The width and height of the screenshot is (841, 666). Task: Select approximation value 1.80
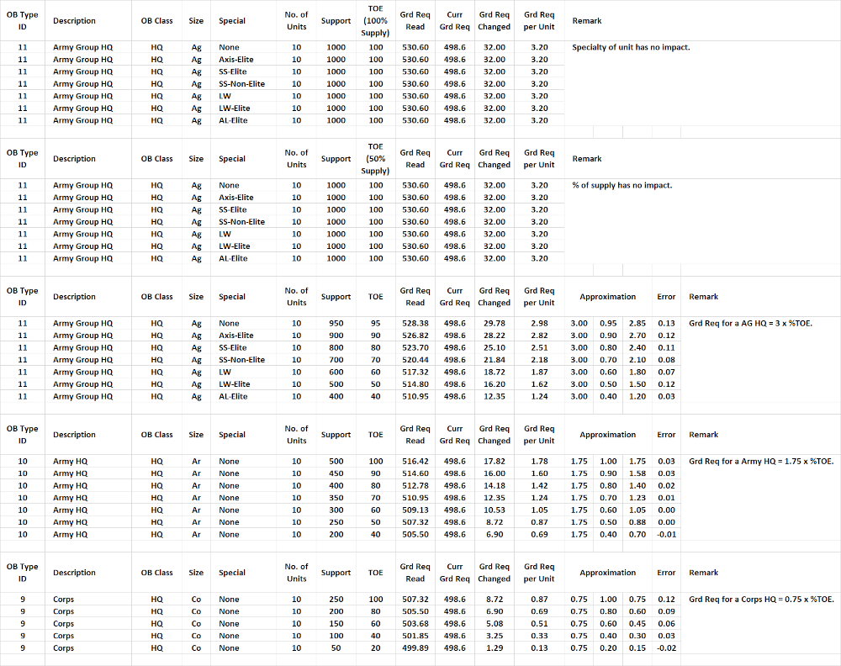pos(637,373)
